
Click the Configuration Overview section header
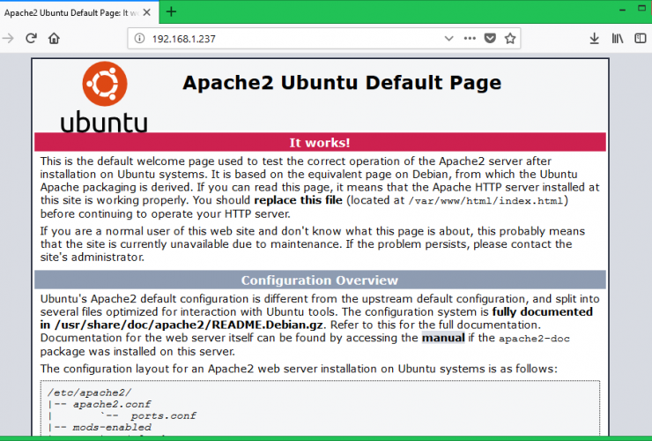[320, 280]
